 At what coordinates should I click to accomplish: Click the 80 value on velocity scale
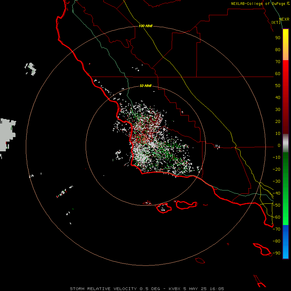[278, 49]
